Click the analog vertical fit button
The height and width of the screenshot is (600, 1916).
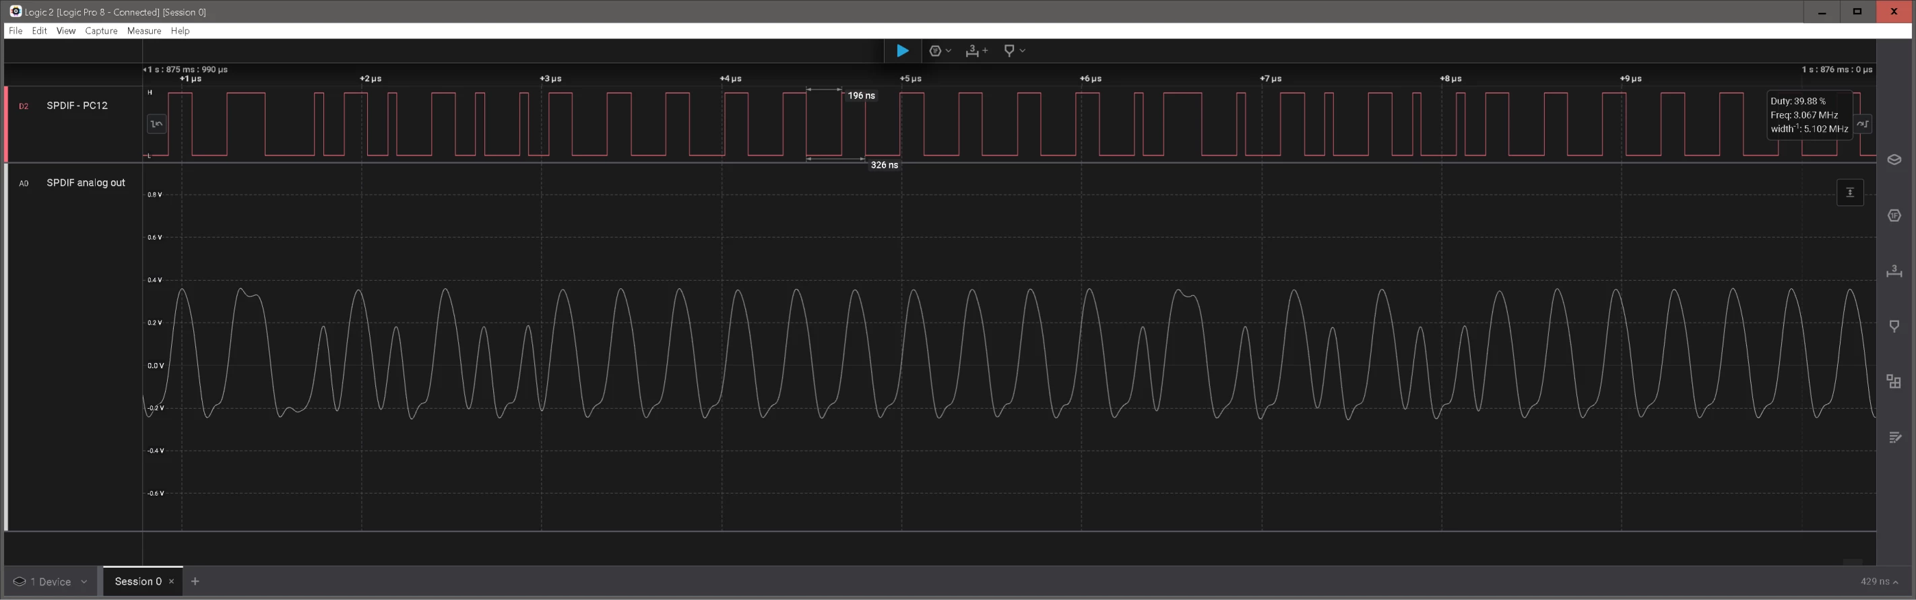[1850, 193]
